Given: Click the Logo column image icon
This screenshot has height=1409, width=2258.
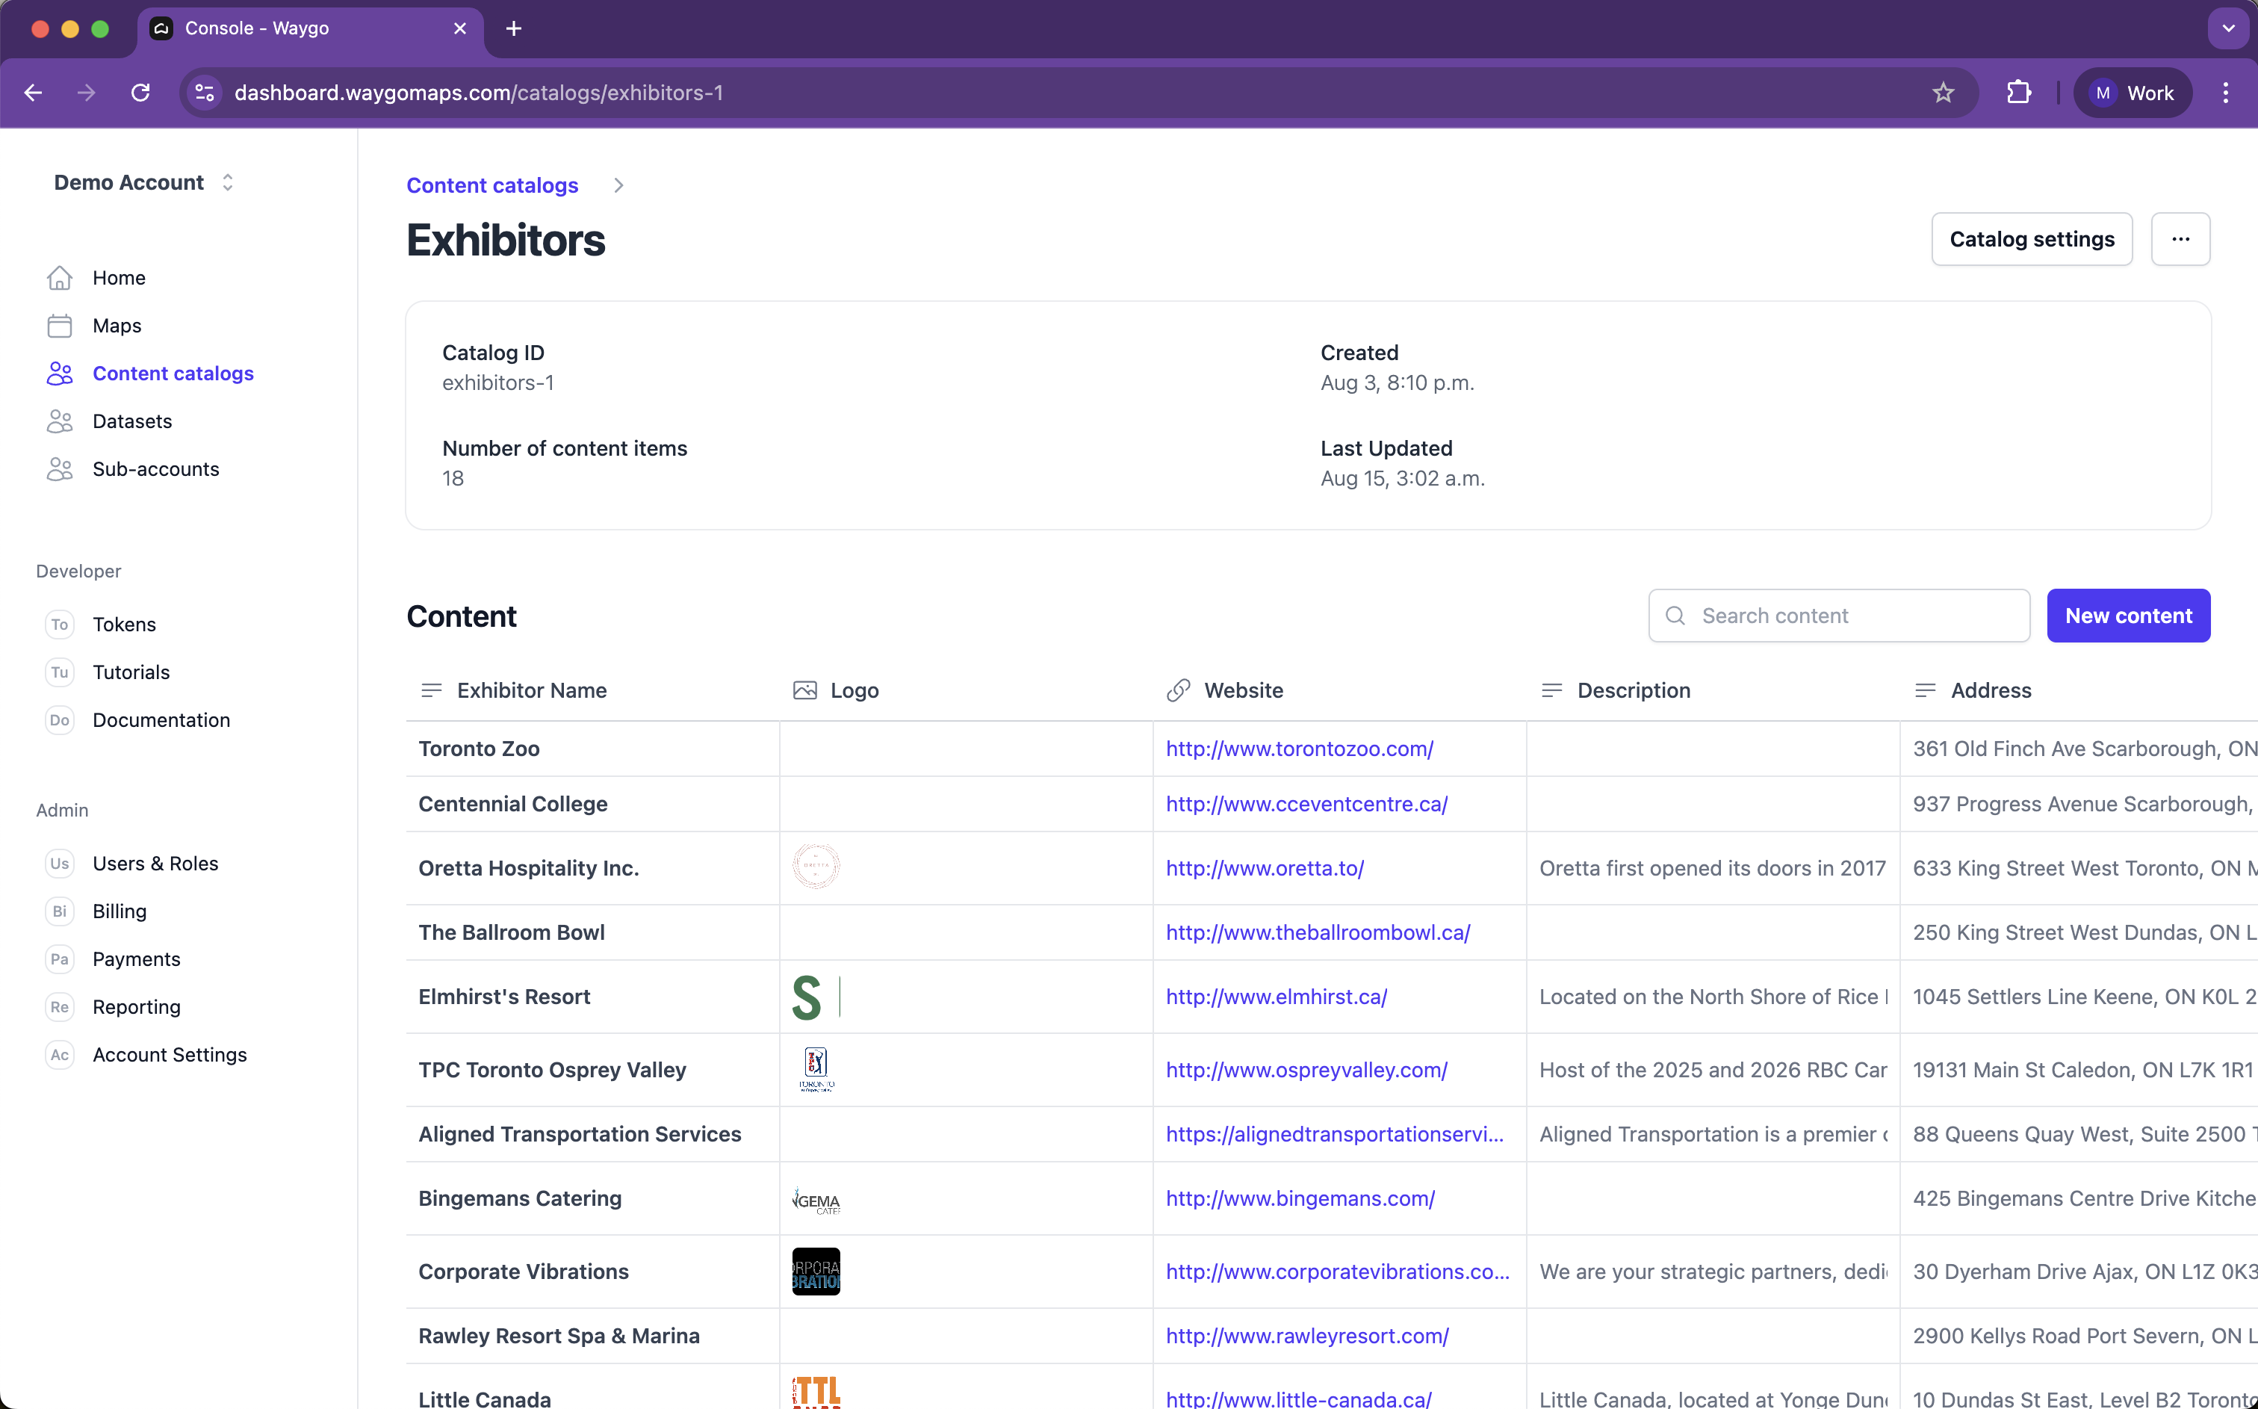Looking at the screenshot, I should (805, 690).
